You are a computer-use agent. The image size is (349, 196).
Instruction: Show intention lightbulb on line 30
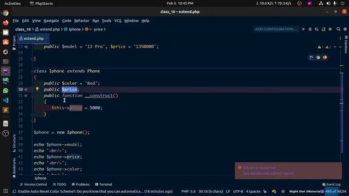coord(37,89)
